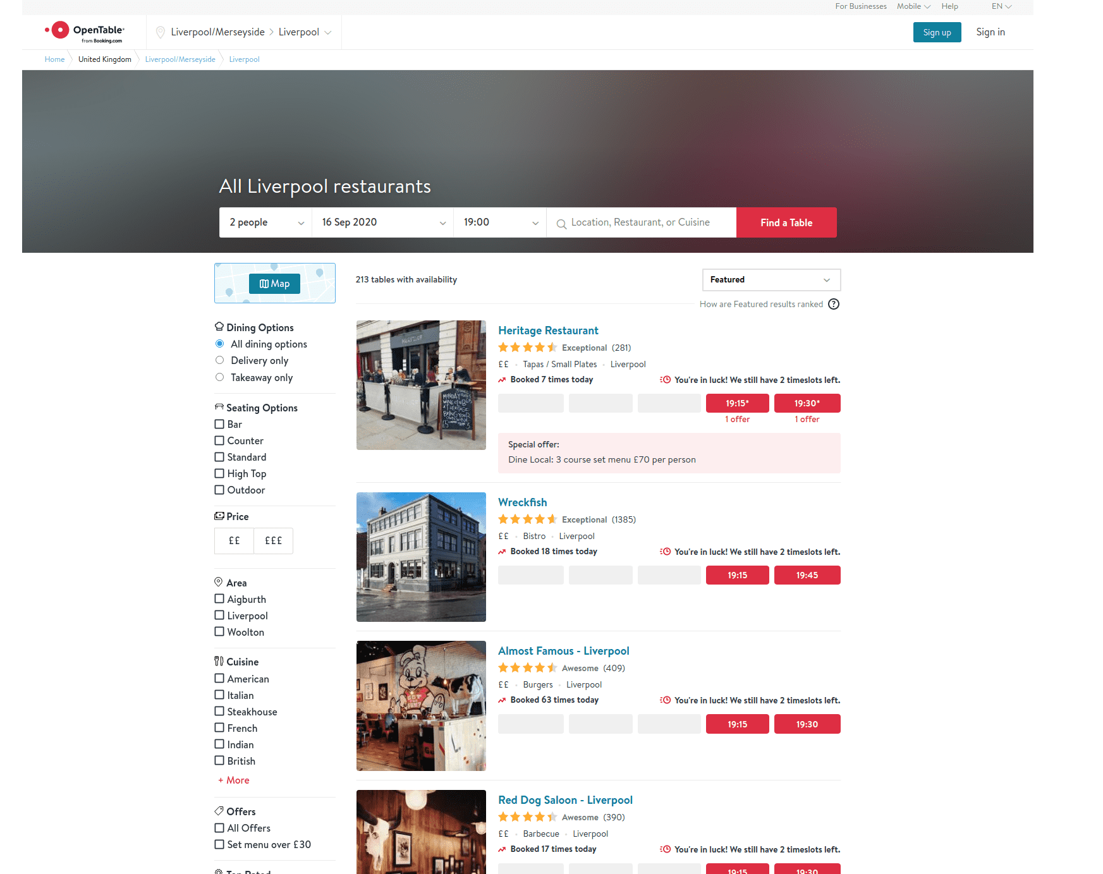Click the trending icon beside Booked 18 times today
The width and height of the screenshot is (1103, 874).
pos(502,552)
